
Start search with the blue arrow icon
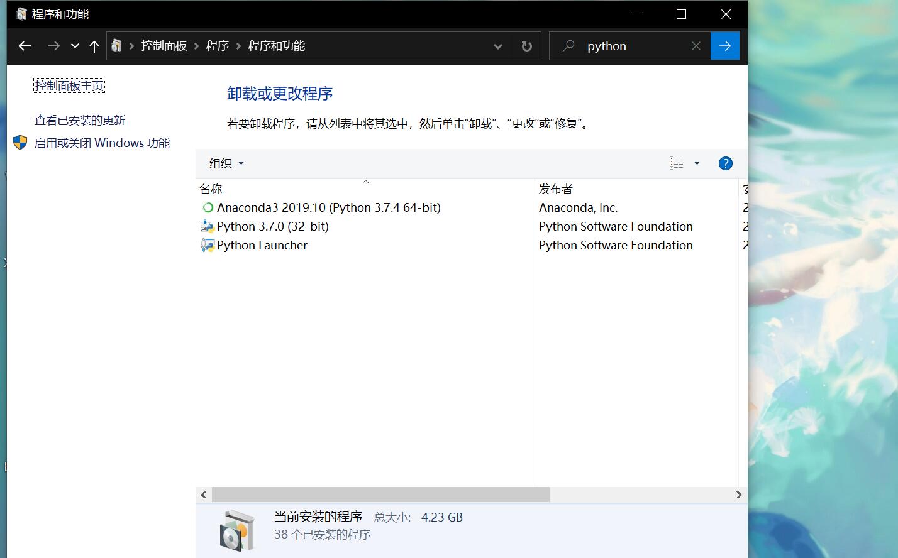(725, 46)
